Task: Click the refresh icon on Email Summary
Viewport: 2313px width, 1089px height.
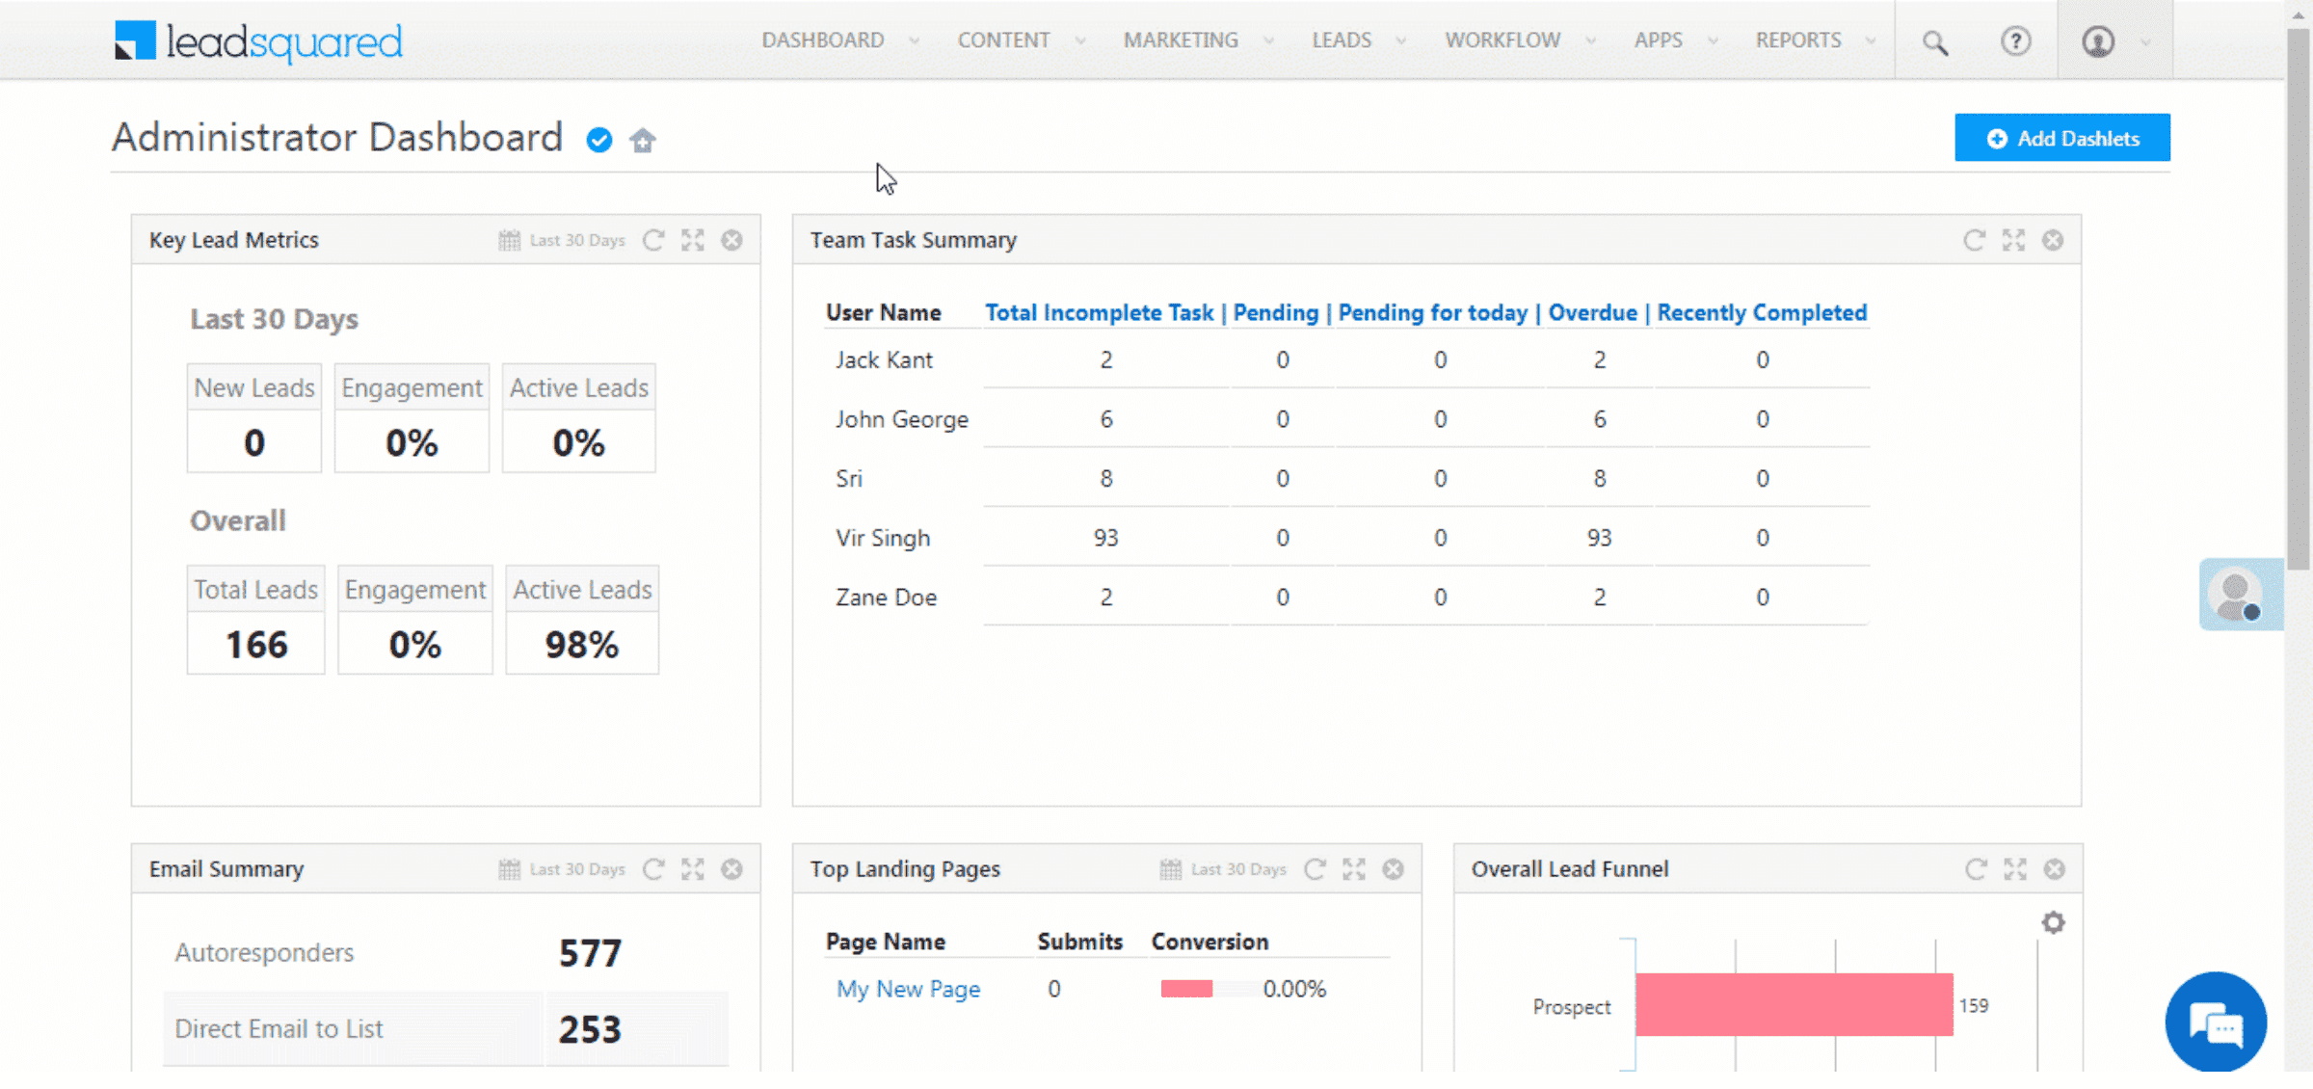Action: pyautogui.click(x=653, y=869)
